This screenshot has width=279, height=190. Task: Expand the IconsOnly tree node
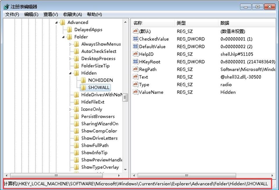tap(70, 109)
